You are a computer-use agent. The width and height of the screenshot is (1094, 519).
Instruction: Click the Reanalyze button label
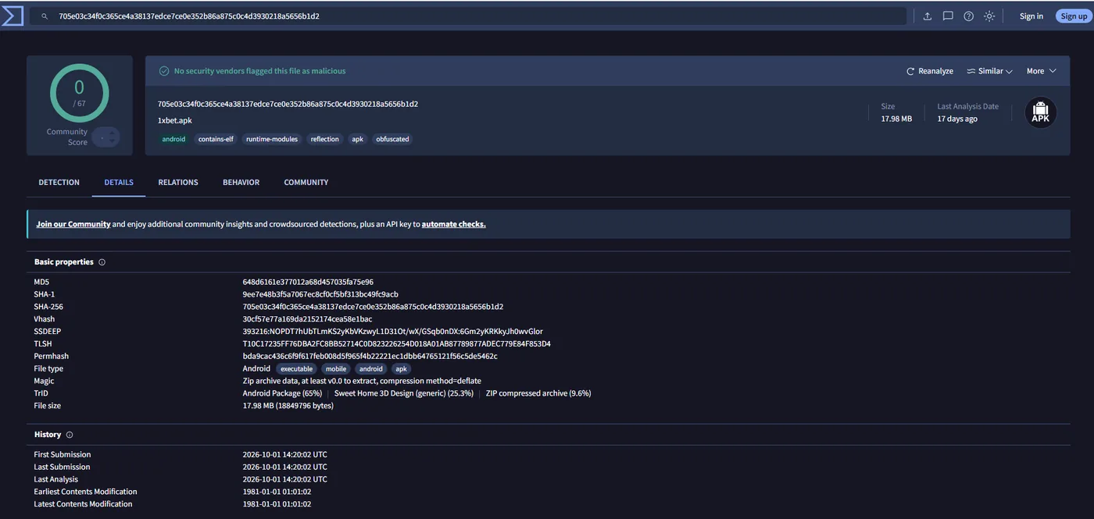[x=935, y=71]
